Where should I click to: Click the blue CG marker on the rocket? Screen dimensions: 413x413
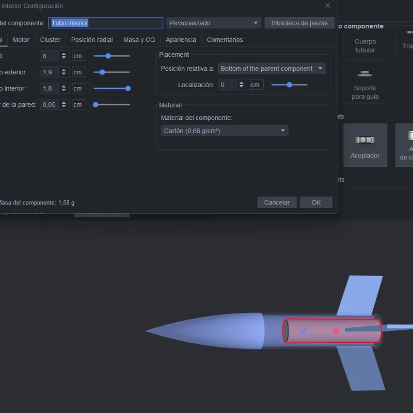303,331
